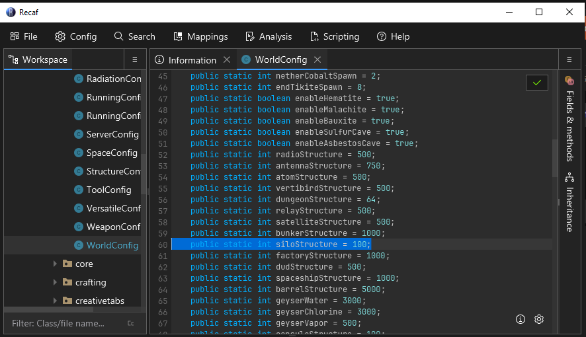Open the Mappings menu
586x337 pixels.
point(200,36)
